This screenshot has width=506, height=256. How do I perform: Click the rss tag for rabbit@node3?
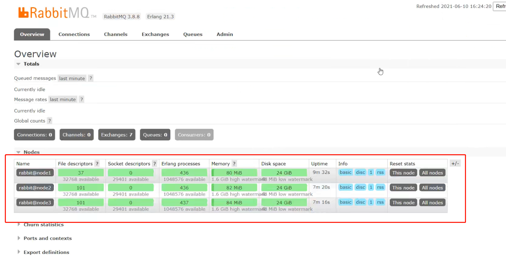[380, 202]
